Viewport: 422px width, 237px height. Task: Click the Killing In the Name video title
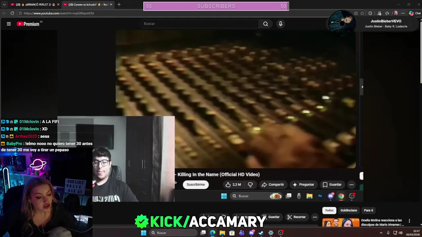(219, 174)
